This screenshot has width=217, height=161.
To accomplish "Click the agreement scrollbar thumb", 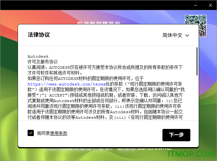I will [197, 61].
